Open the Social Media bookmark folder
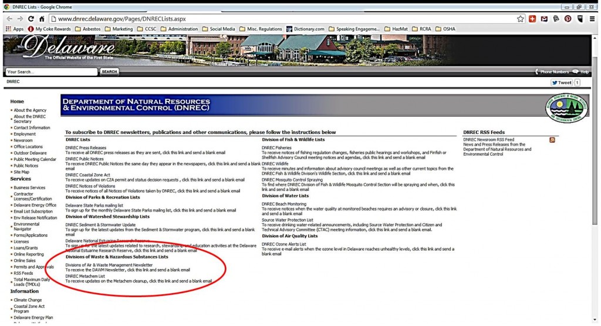 pos(219,29)
